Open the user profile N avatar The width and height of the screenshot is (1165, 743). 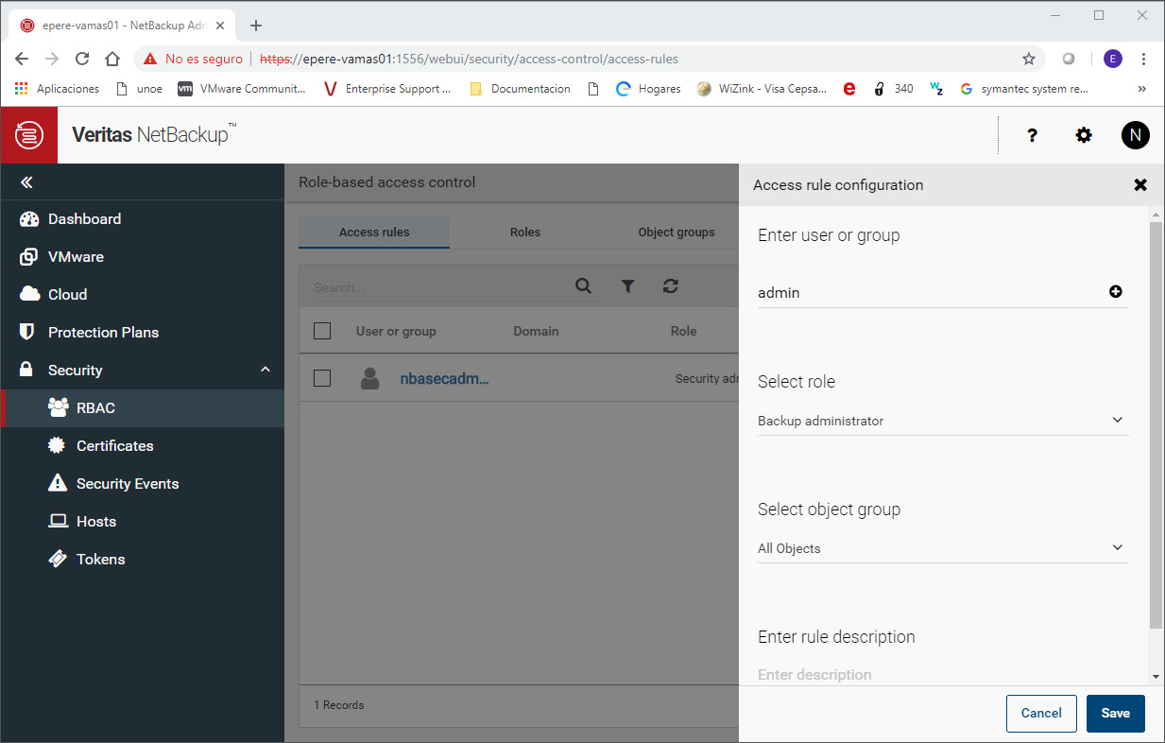pyautogui.click(x=1135, y=135)
